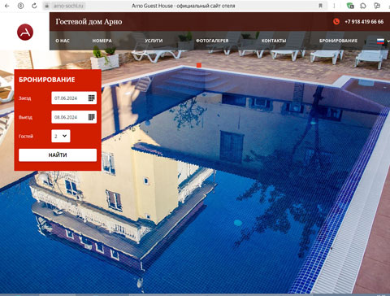This screenshot has width=390, height=296.
Task: Open the НОМЕРА menu item
Action: [102, 41]
